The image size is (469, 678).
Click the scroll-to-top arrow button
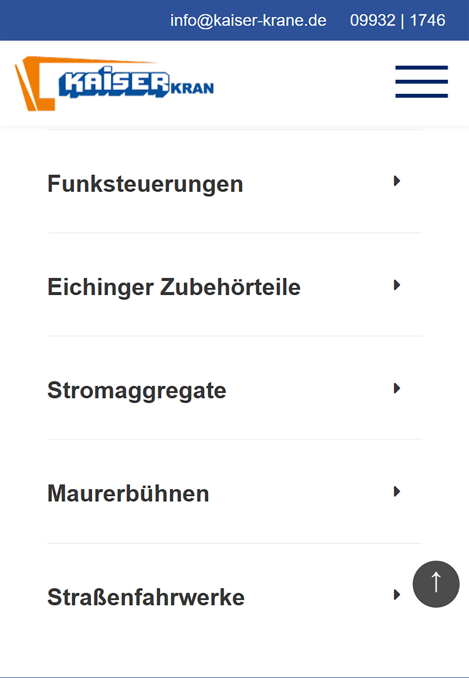coord(436,584)
